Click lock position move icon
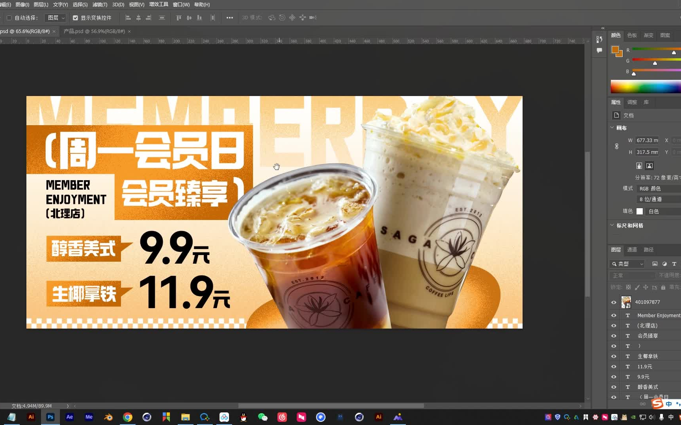 pos(646,287)
